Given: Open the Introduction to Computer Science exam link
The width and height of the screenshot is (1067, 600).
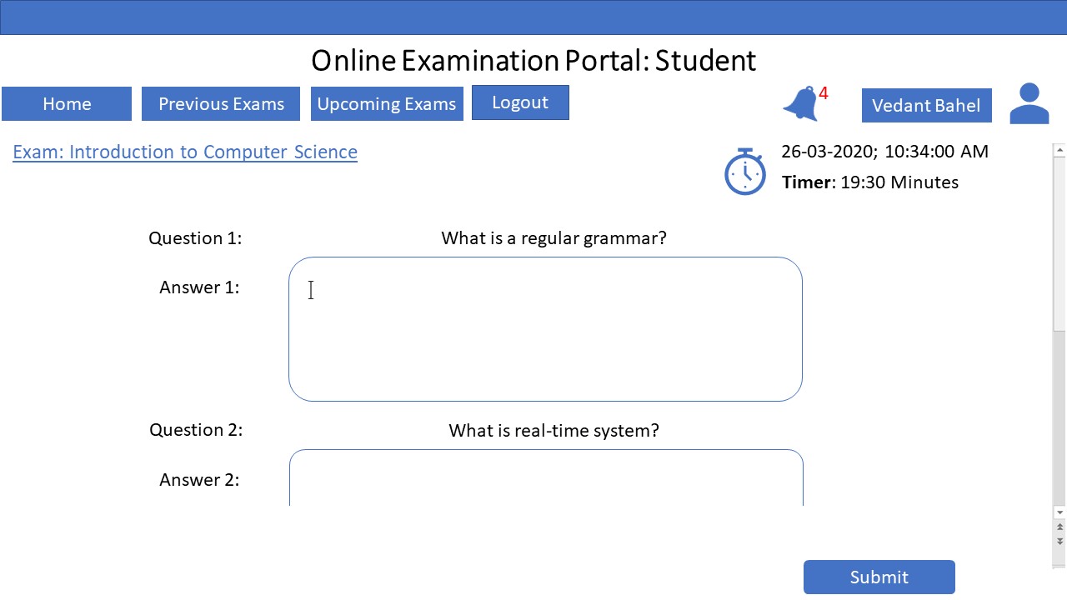Looking at the screenshot, I should tap(185, 152).
